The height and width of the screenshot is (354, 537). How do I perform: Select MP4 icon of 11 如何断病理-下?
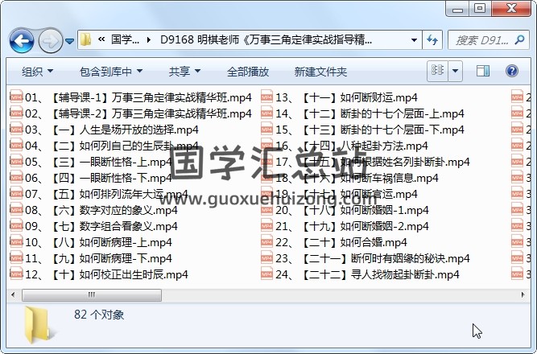click(x=16, y=258)
